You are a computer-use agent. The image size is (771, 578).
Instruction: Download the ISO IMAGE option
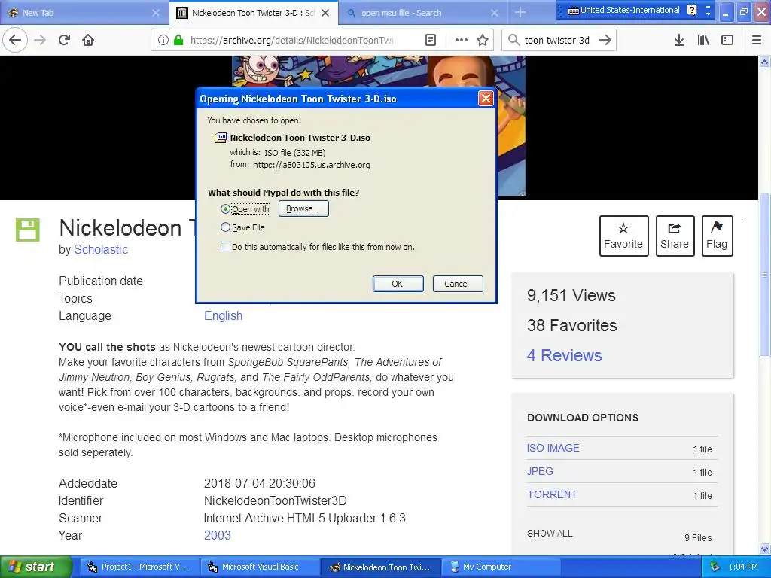point(553,448)
